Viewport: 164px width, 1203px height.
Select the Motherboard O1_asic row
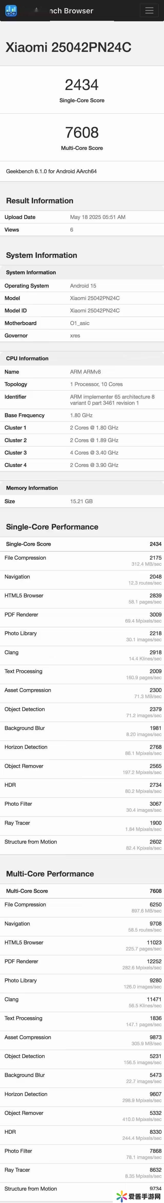(82, 323)
